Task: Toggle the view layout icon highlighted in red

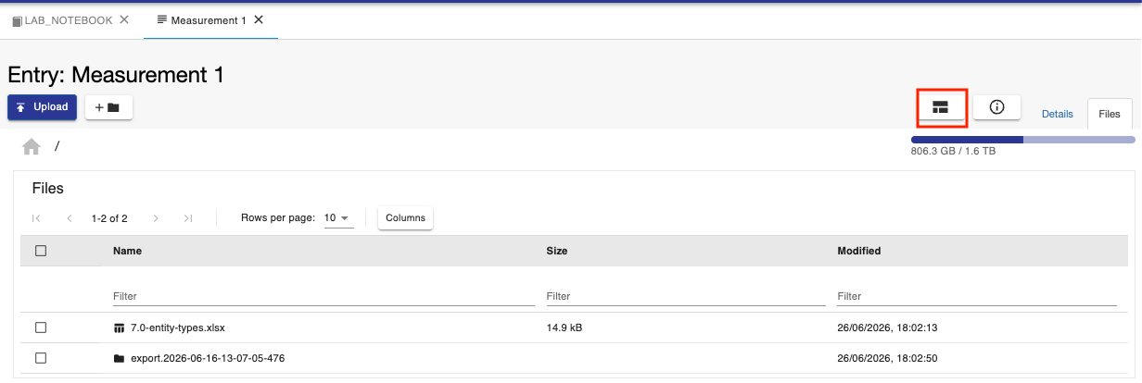Action: point(941,107)
